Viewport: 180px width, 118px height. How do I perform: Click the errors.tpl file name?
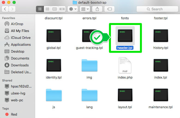(89, 18)
